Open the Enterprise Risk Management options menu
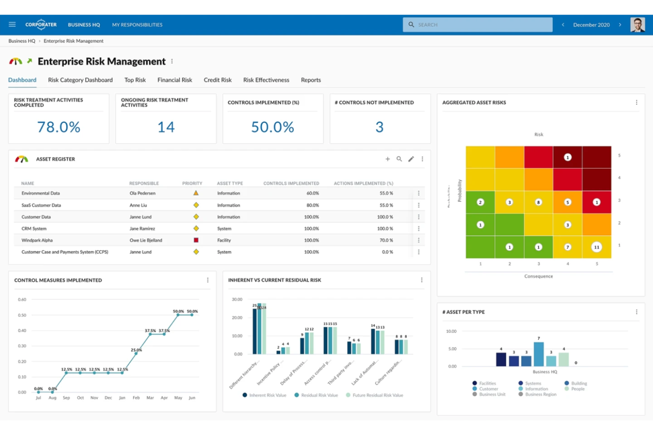 click(172, 61)
